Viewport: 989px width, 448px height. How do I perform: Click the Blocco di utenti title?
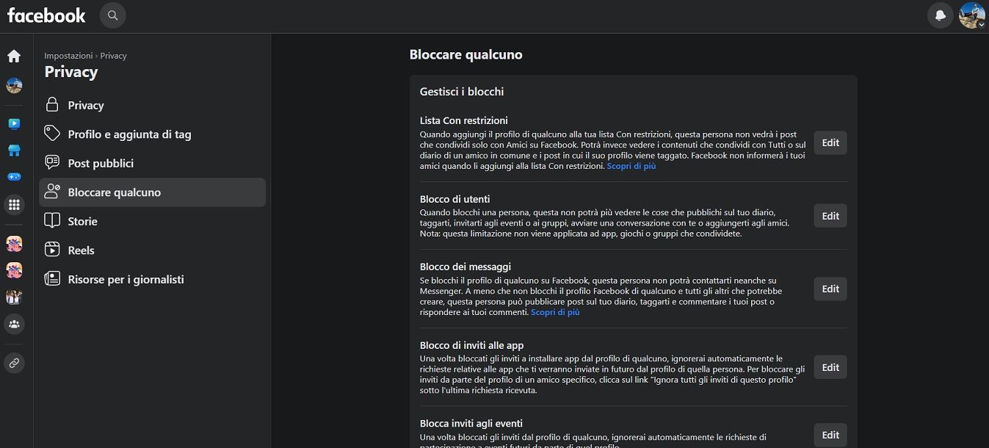454,199
